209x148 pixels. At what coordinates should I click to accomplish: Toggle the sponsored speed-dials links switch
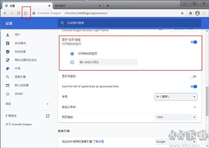[194, 87]
